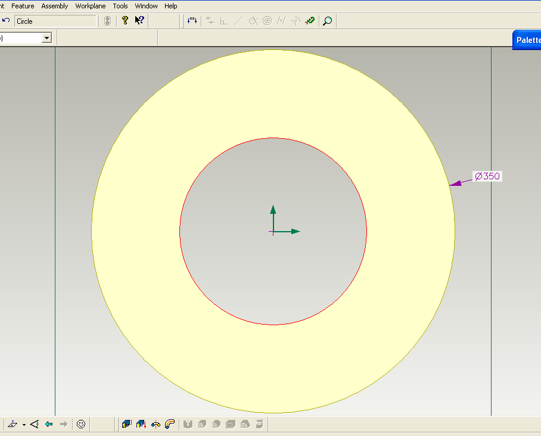Click the green measure caliper icon
This screenshot has height=436, width=541.
(310, 21)
